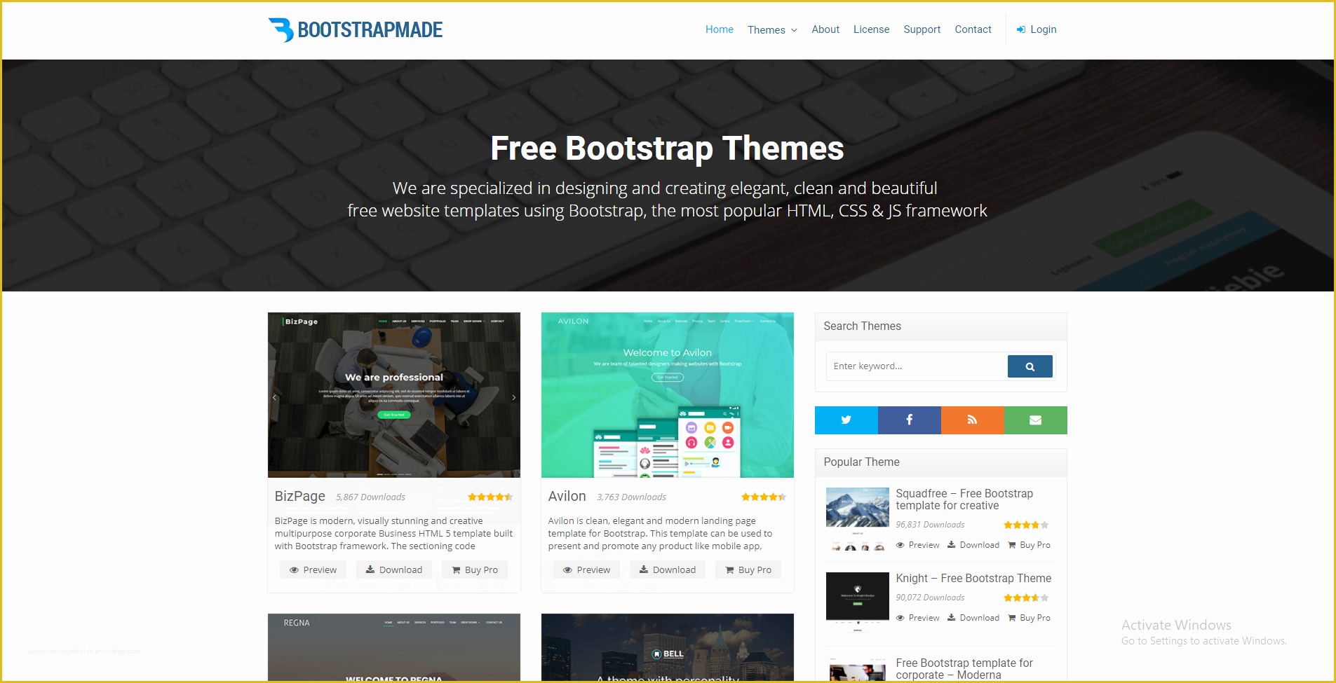Click the "96,831 Downloads" text
Screen dimensions: 1336x683
(930, 525)
